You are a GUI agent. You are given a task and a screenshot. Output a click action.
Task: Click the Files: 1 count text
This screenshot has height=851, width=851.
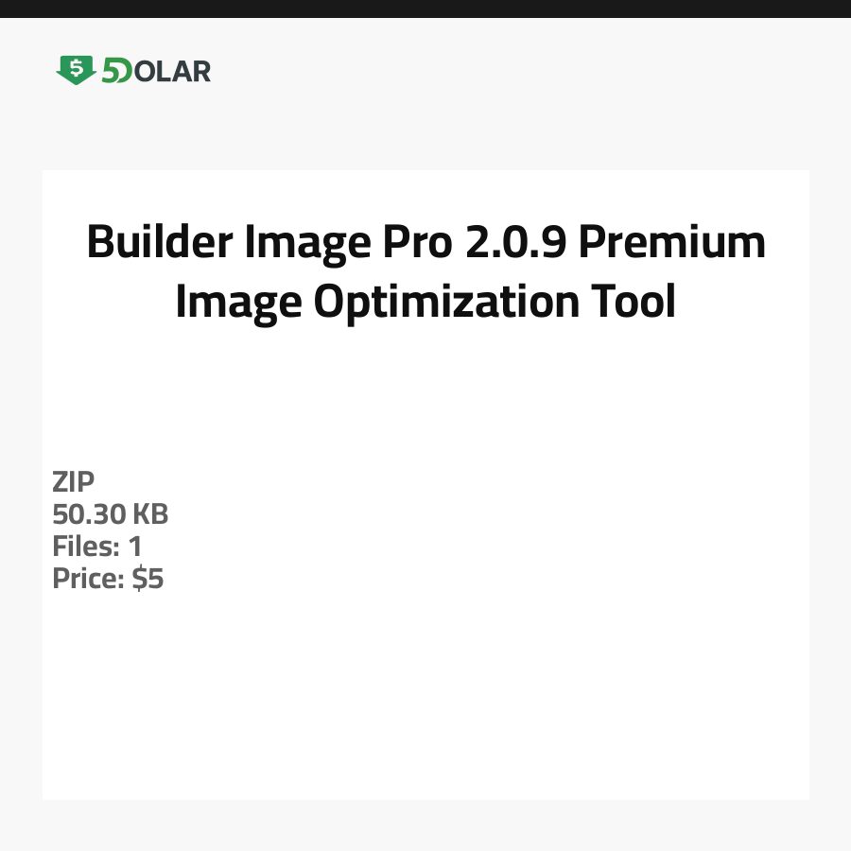tap(97, 547)
